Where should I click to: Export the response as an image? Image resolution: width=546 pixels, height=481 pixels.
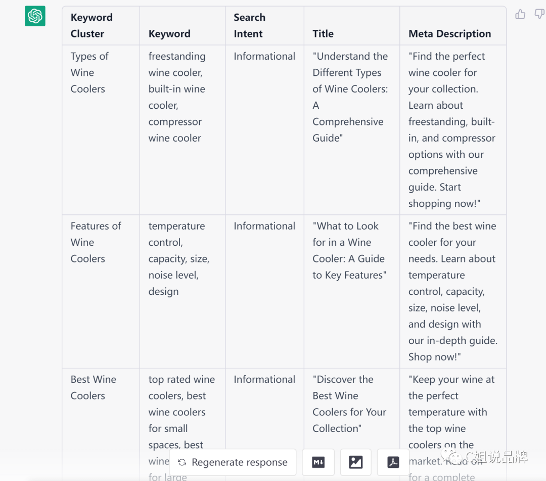(x=356, y=462)
